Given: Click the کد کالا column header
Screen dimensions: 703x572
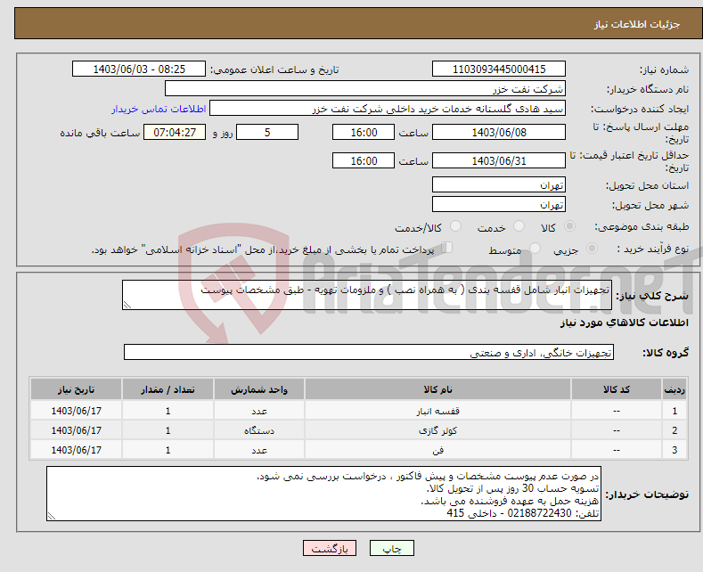Looking at the screenshot, I should [617, 389].
